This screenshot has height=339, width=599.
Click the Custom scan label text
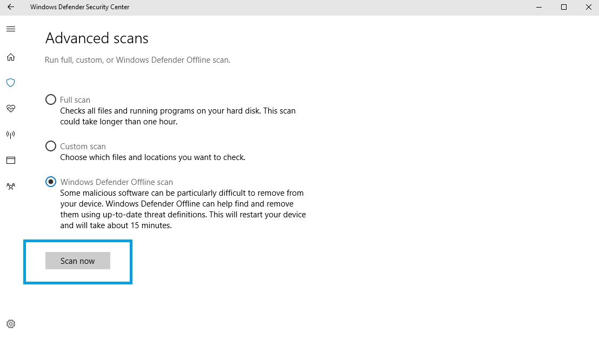(83, 147)
